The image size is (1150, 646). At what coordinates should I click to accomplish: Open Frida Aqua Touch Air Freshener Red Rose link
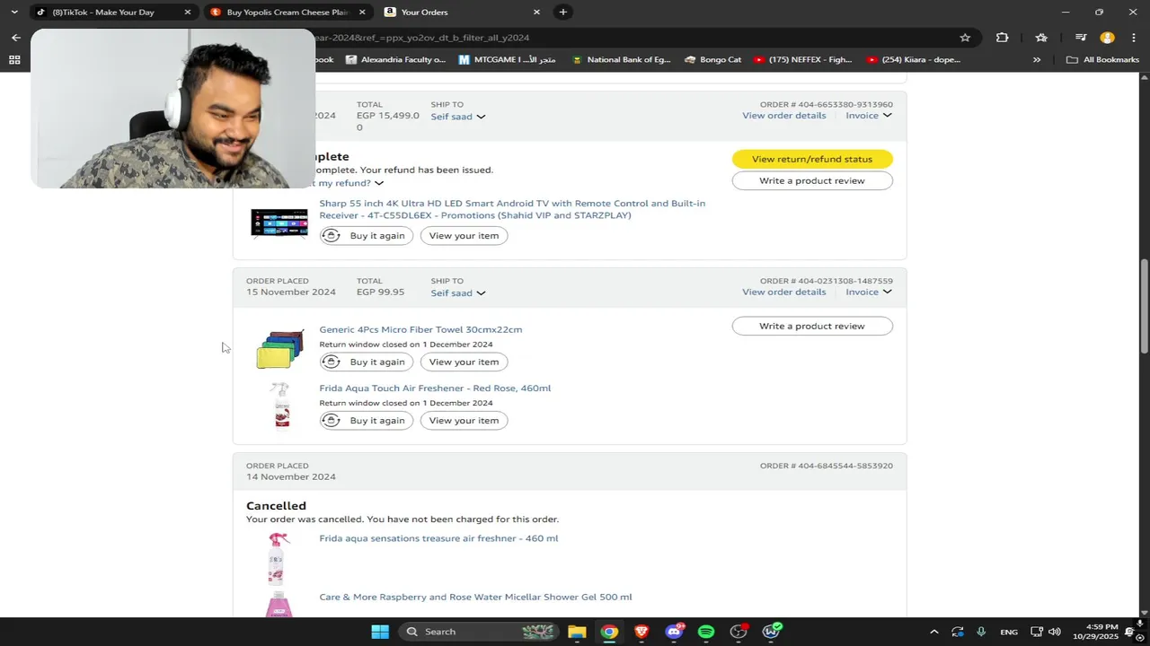pos(435,388)
